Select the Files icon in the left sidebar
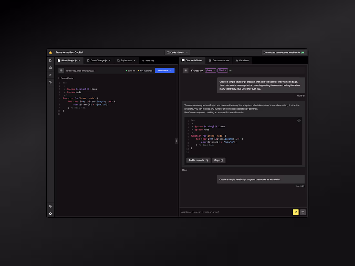355x266 pixels. 50,60
